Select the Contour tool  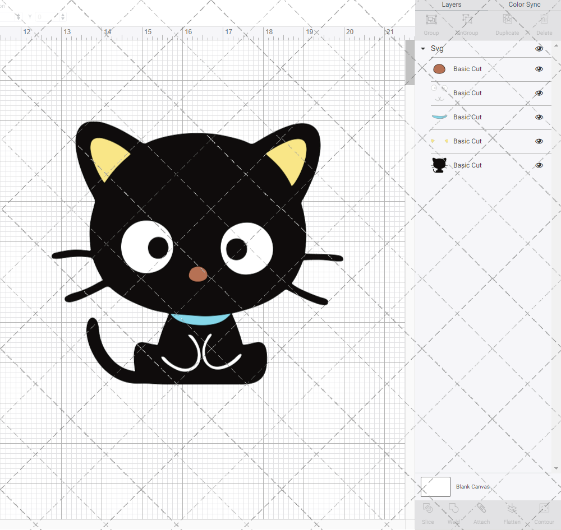544,508
